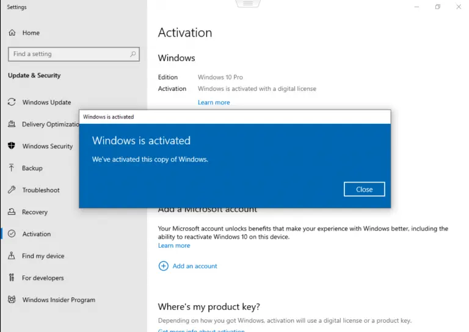Open Find my device settings
Viewport: 469px width, 332px height.
click(43, 256)
